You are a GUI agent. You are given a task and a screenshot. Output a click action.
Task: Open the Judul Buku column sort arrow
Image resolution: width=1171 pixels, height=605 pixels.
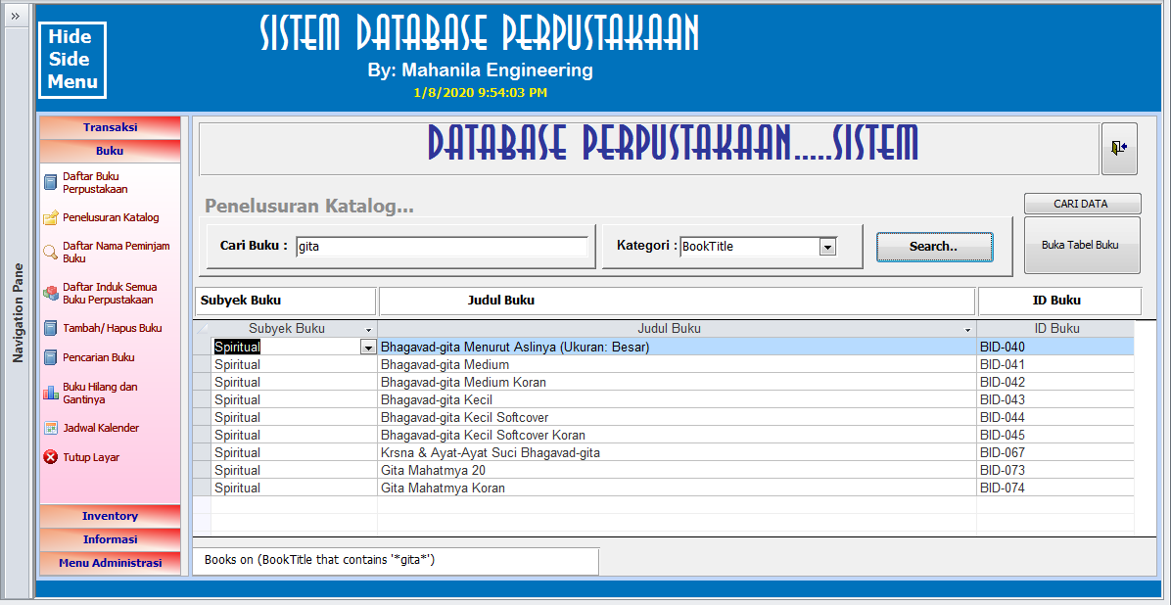point(967,328)
